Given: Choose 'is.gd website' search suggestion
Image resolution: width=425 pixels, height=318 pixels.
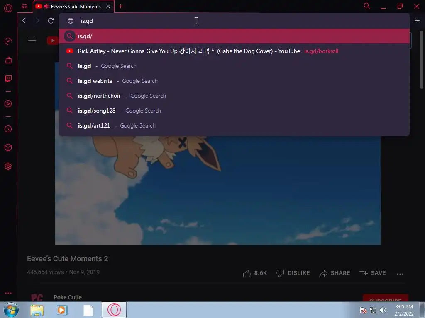Looking at the screenshot, I should pos(234,81).
